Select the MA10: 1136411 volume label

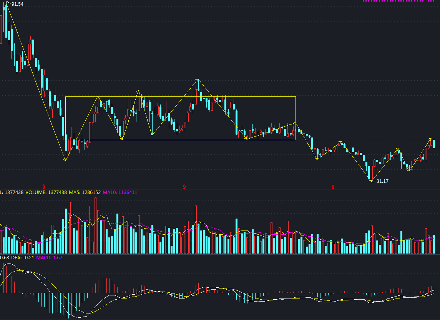[120, 192]
